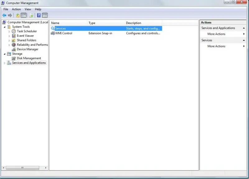Image resolution: width=249 pixels, height=179 pixels.
Task: Click the Forward arrow toolbar icon
Action: coord(10,15)
